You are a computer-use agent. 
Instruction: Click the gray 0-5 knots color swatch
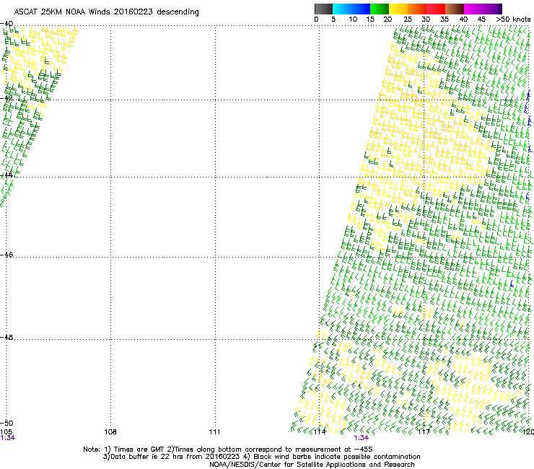[323, 9]
